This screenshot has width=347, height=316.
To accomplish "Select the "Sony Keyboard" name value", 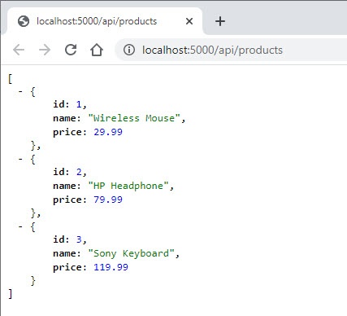I will coord(131,253).
